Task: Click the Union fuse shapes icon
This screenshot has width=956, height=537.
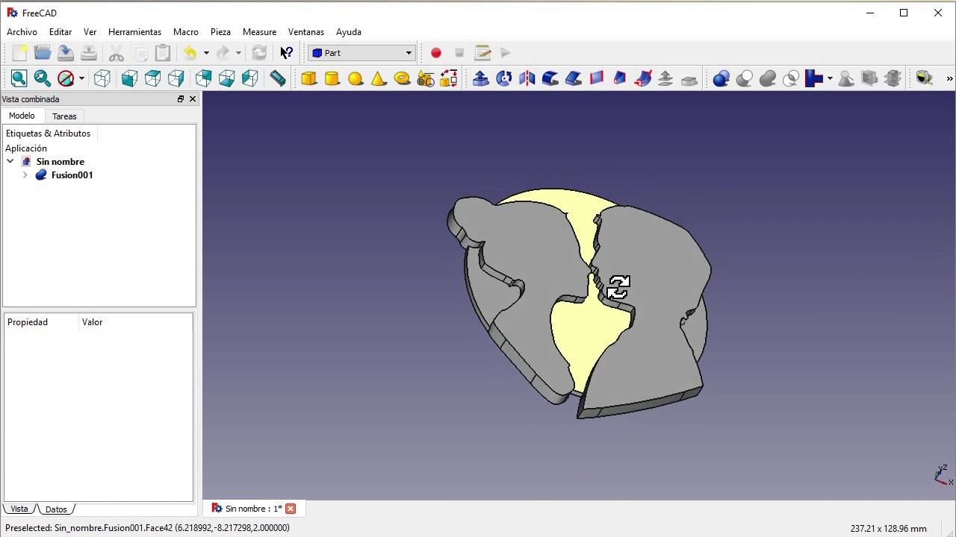Action: pos(768,78)
